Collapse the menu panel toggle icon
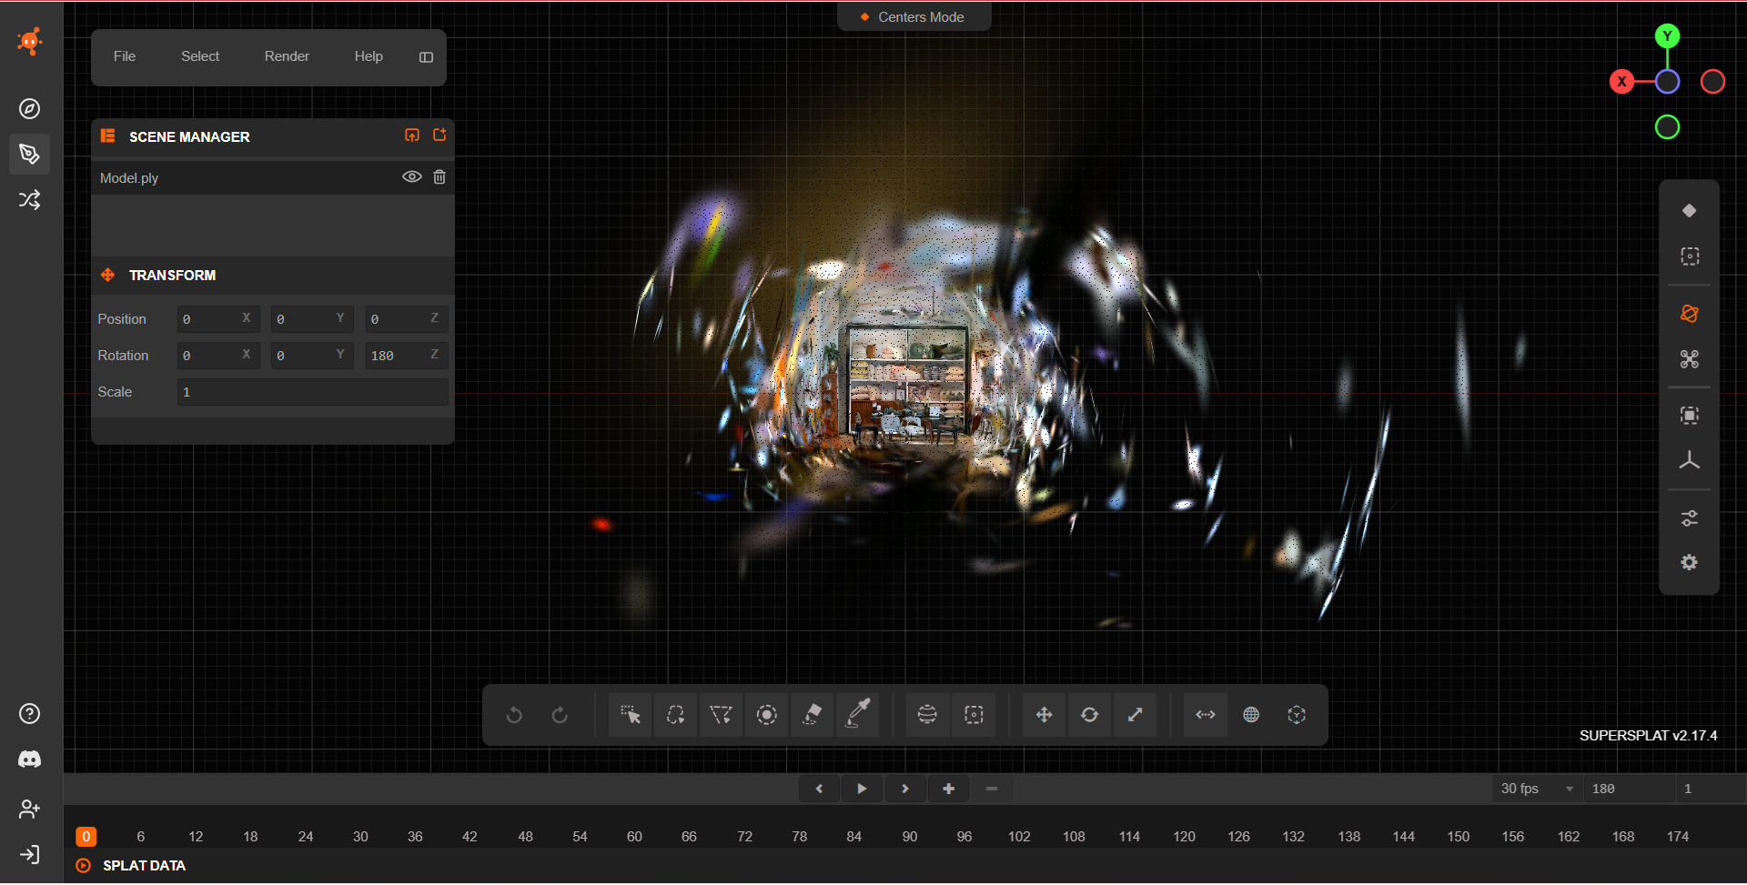The height and width of the screenshot is (885, 1747). point(426,57)
